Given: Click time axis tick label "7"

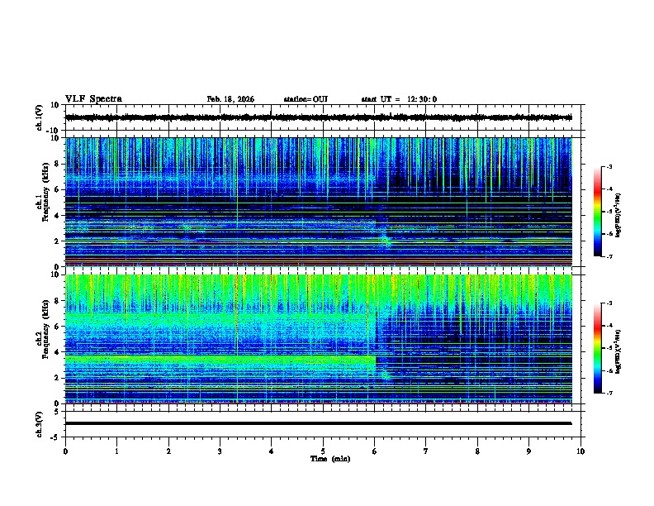Looking at the screenshot, I should (426, 451).
